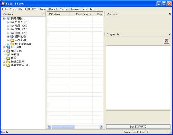Select the 新建文件夹 (2) folder icon

(8, 65)
